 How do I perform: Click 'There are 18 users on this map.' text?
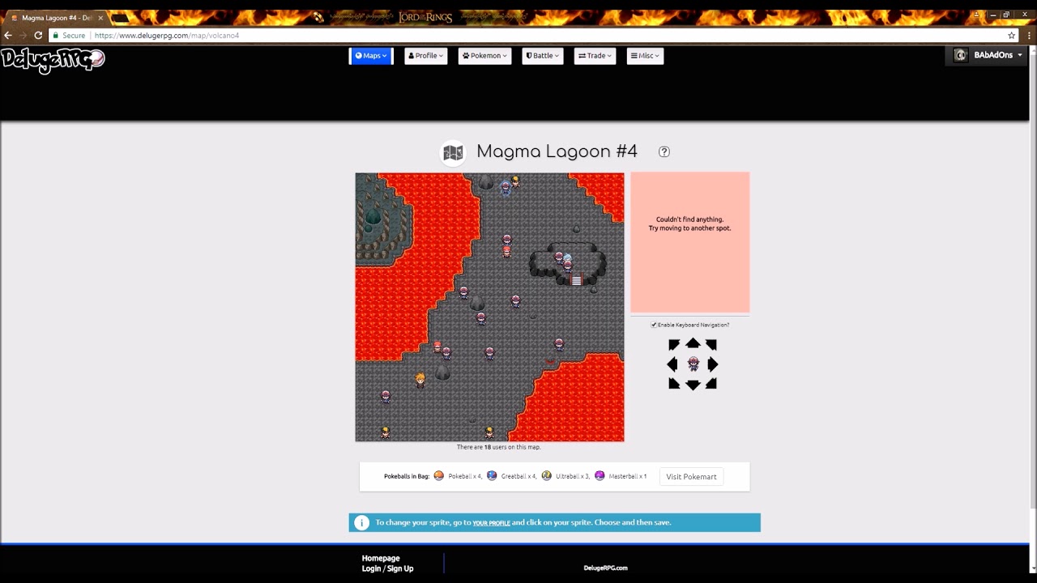click(x=498, y=447)
